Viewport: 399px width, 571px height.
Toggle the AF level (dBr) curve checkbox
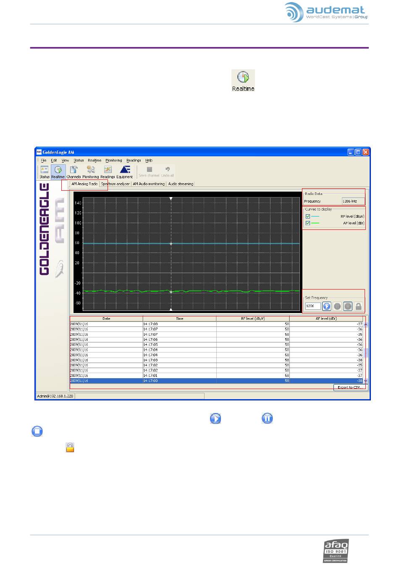[308, 223]
